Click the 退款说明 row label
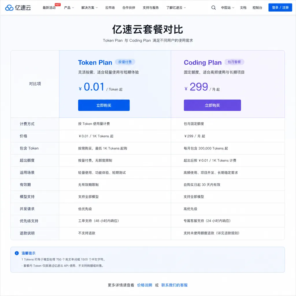This screenshot has width=296, height=296. 27,233
